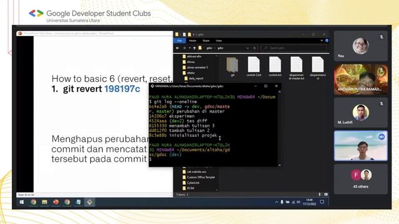Image resolution: width=399 pixels, height=224 pixels.
Task: Expand the Explorer ribbon chevron
Action: (x=322, y=40)
